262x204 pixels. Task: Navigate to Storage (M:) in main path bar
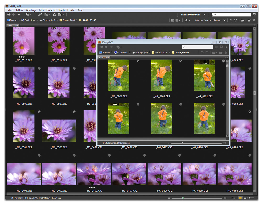coord(47,20)
